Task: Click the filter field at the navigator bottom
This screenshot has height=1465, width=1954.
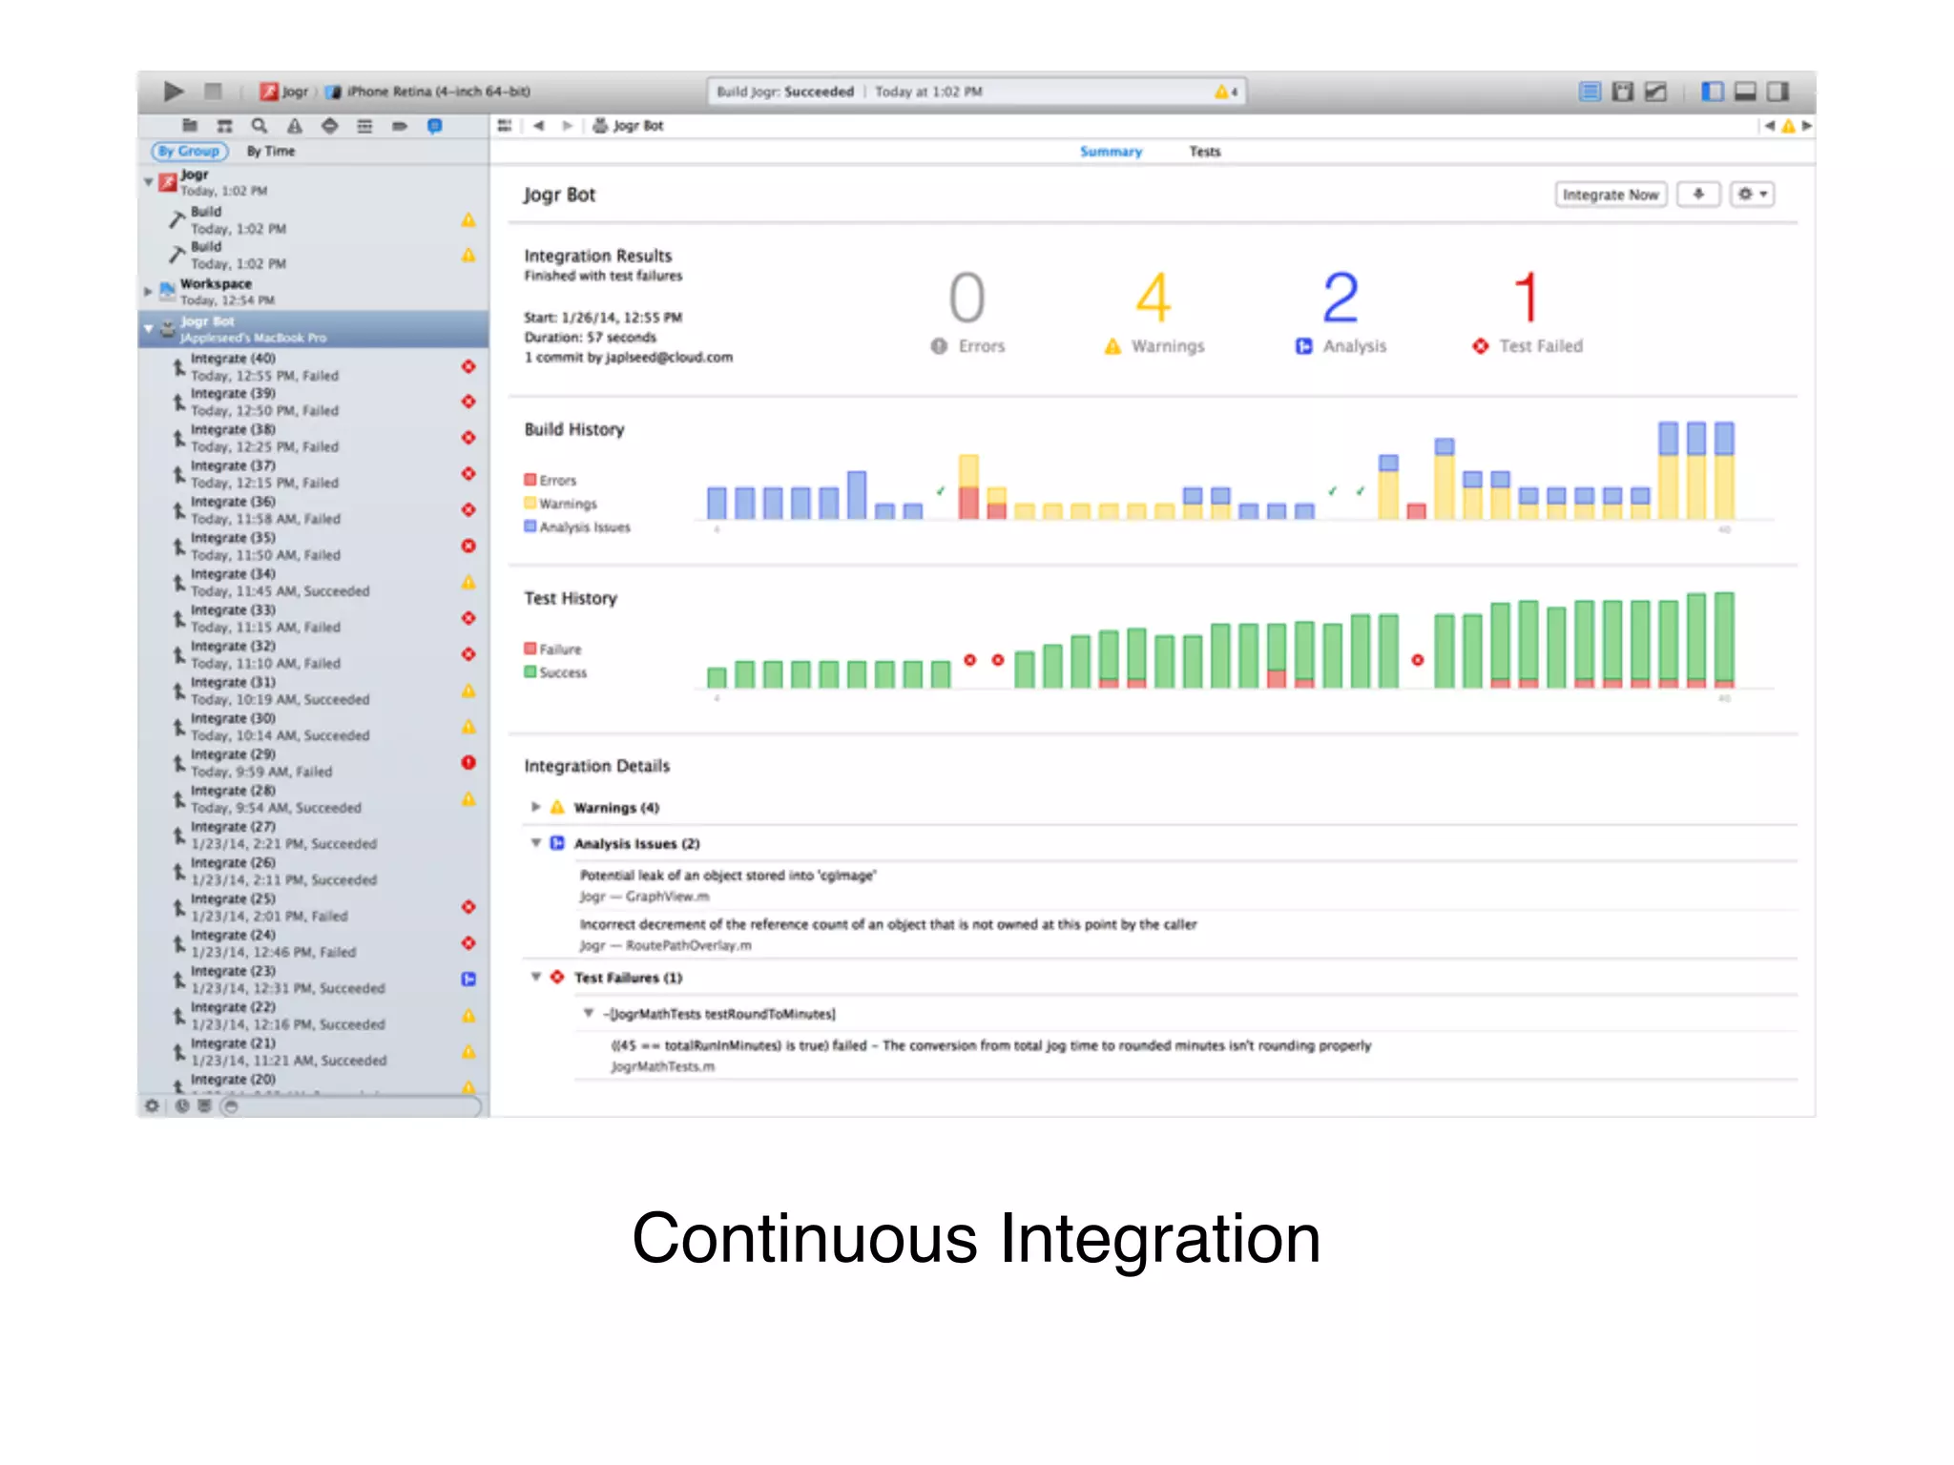Action: coord(350,1106)
